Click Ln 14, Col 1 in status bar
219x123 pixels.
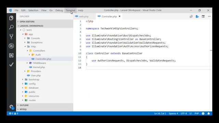click(x=160, y=113)
